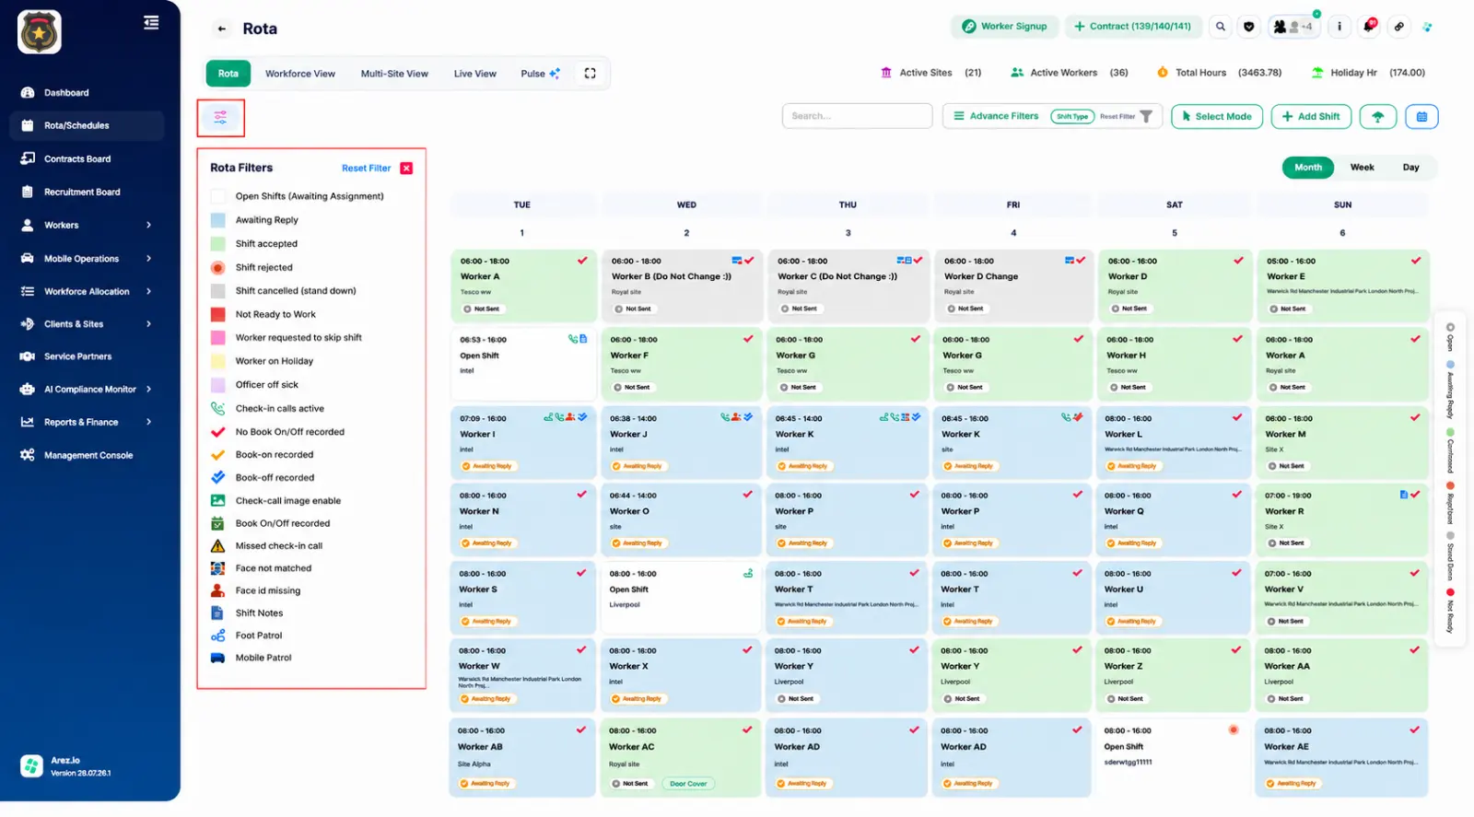Click the Add Shift button
Image resolution: width=1474 pixels, height=817 pixels.
coord(1311,117)
